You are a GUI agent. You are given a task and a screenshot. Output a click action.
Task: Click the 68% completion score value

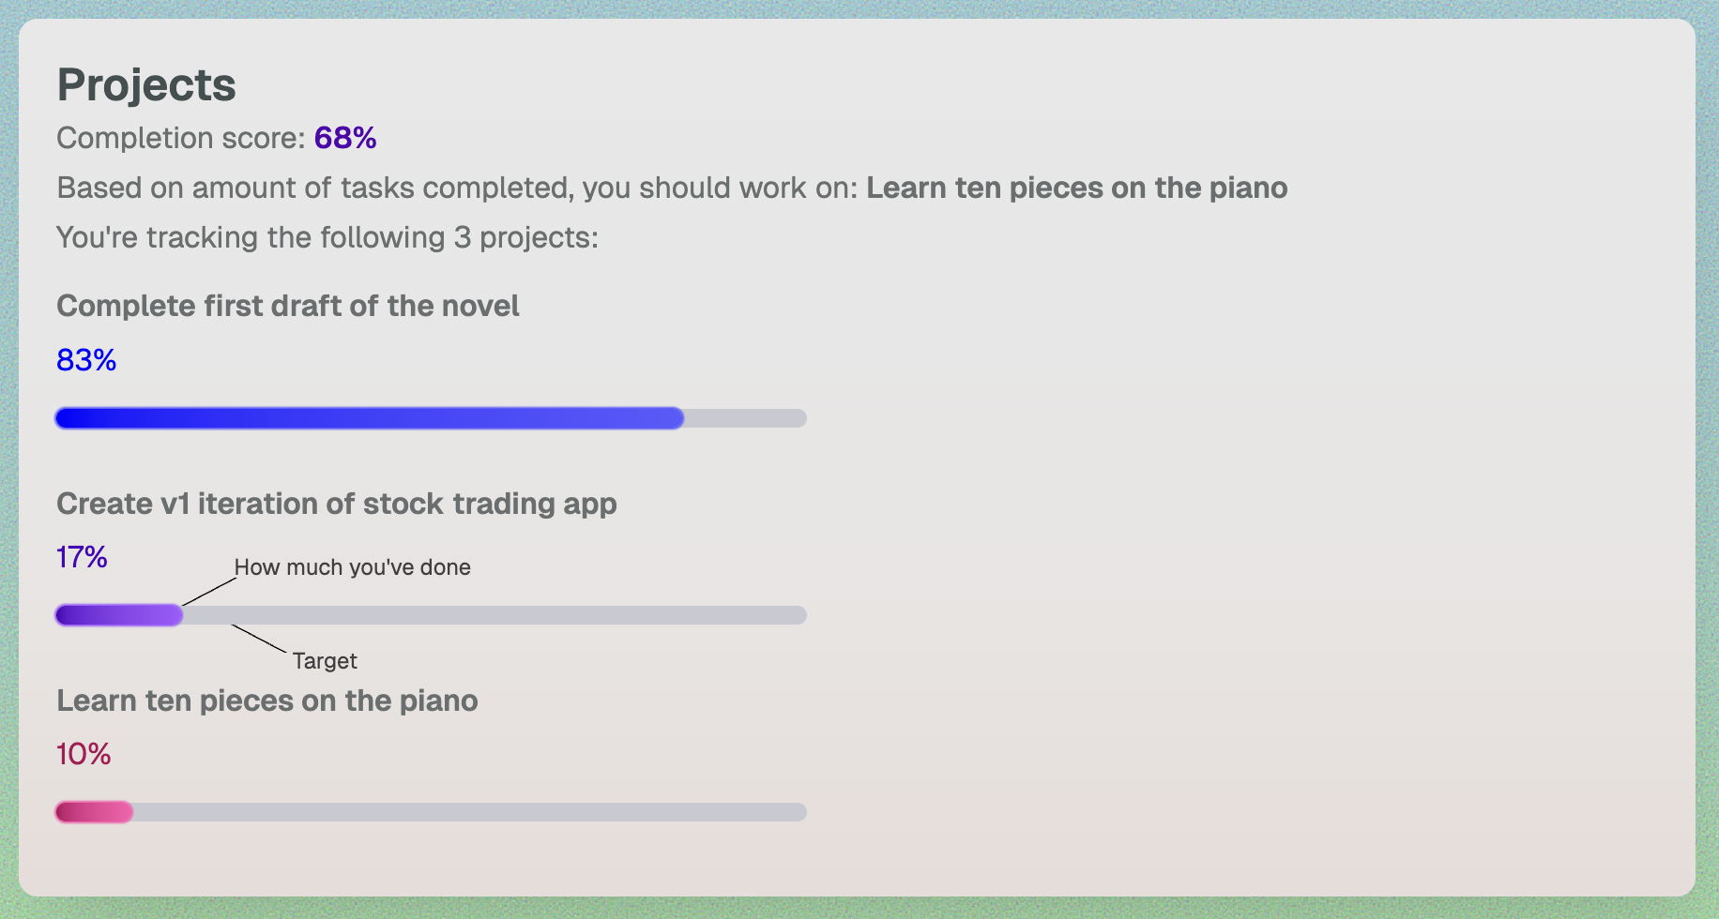pyautogui.click(x=345, y=138)
